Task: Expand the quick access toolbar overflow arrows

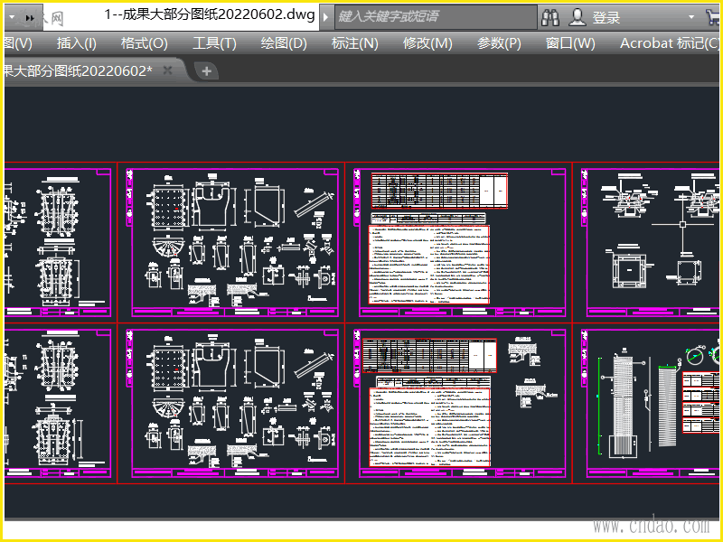Action: click(x=30, y=18)
